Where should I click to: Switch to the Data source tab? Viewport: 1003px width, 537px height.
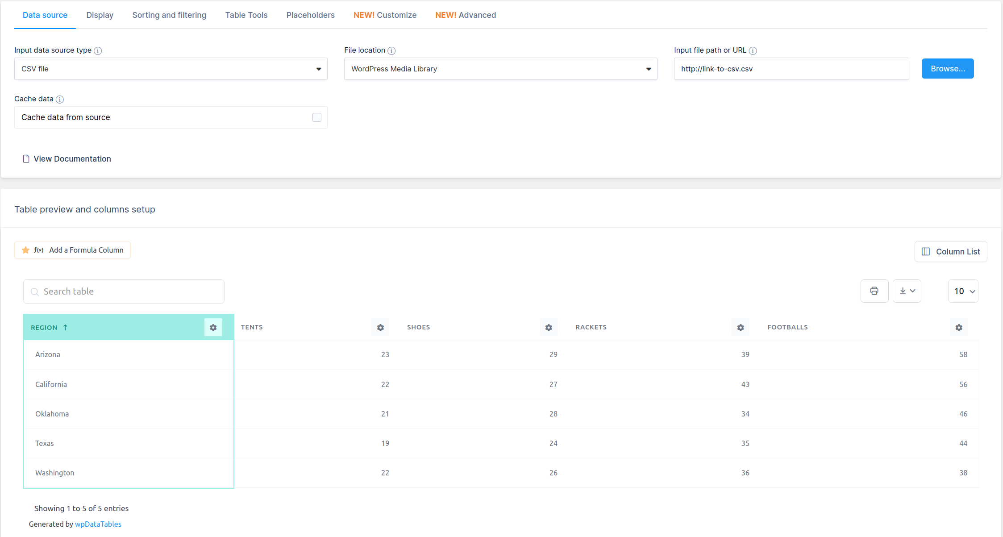45,15
